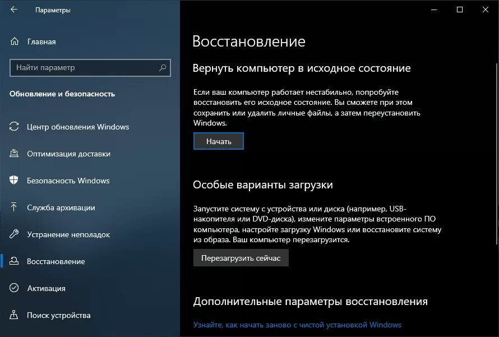Click heading Дополнительные параметры восстановления
499x337 pixels.
coord(310,301)
